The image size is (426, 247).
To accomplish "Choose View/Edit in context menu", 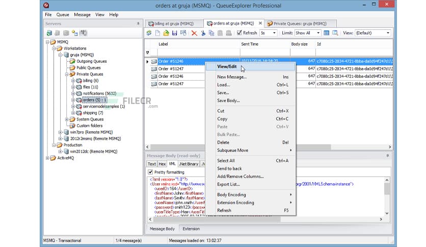I will pyautogui.click(x=251, y=66).
